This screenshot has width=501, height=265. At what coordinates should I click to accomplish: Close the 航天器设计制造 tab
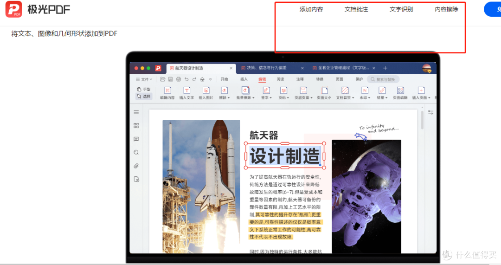point(231,68)
